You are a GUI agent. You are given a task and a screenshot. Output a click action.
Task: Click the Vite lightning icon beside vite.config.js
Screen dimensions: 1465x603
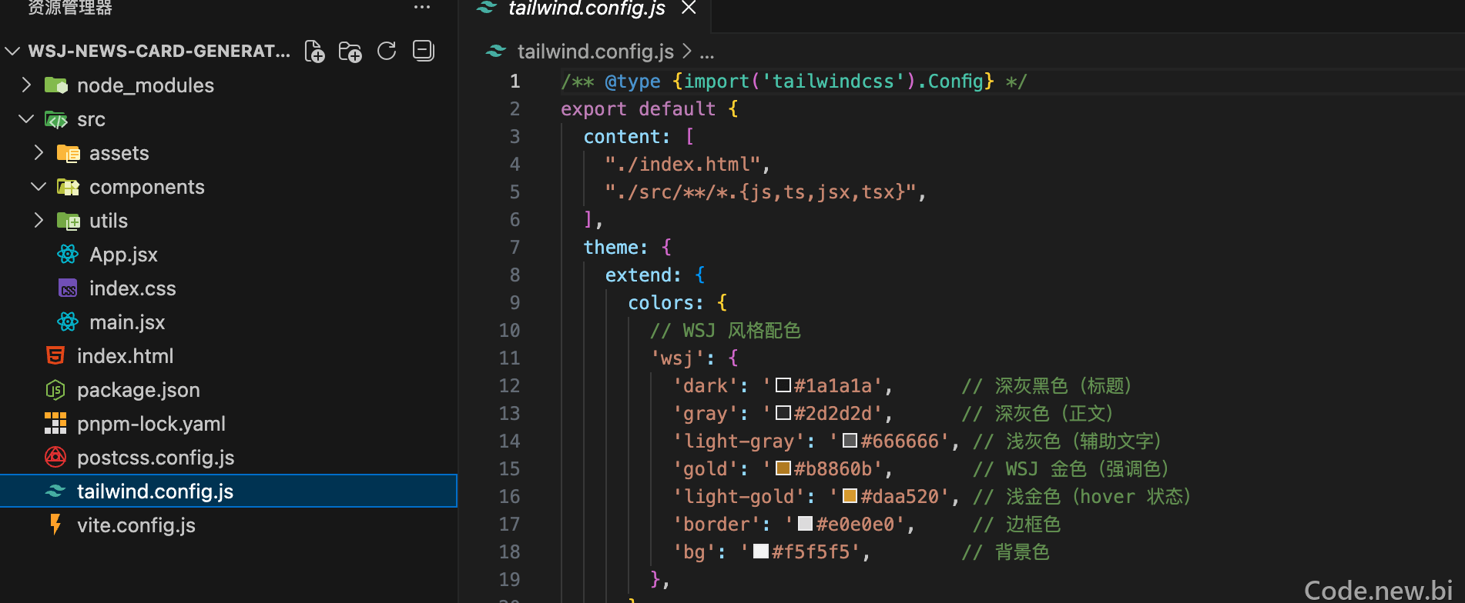(x=55, y=525)
